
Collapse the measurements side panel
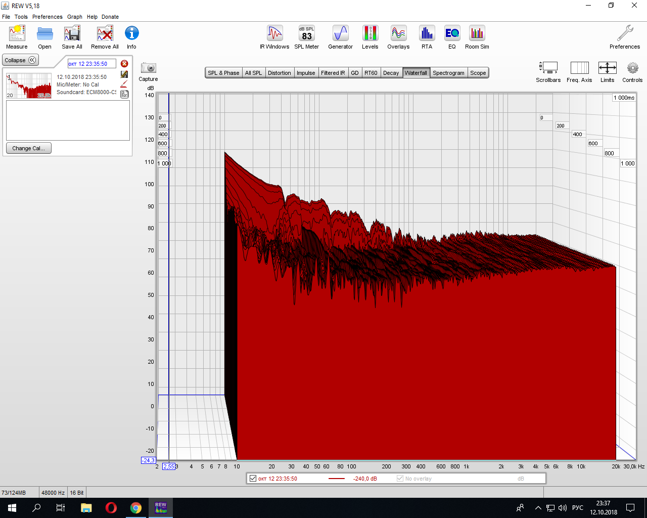20,60
